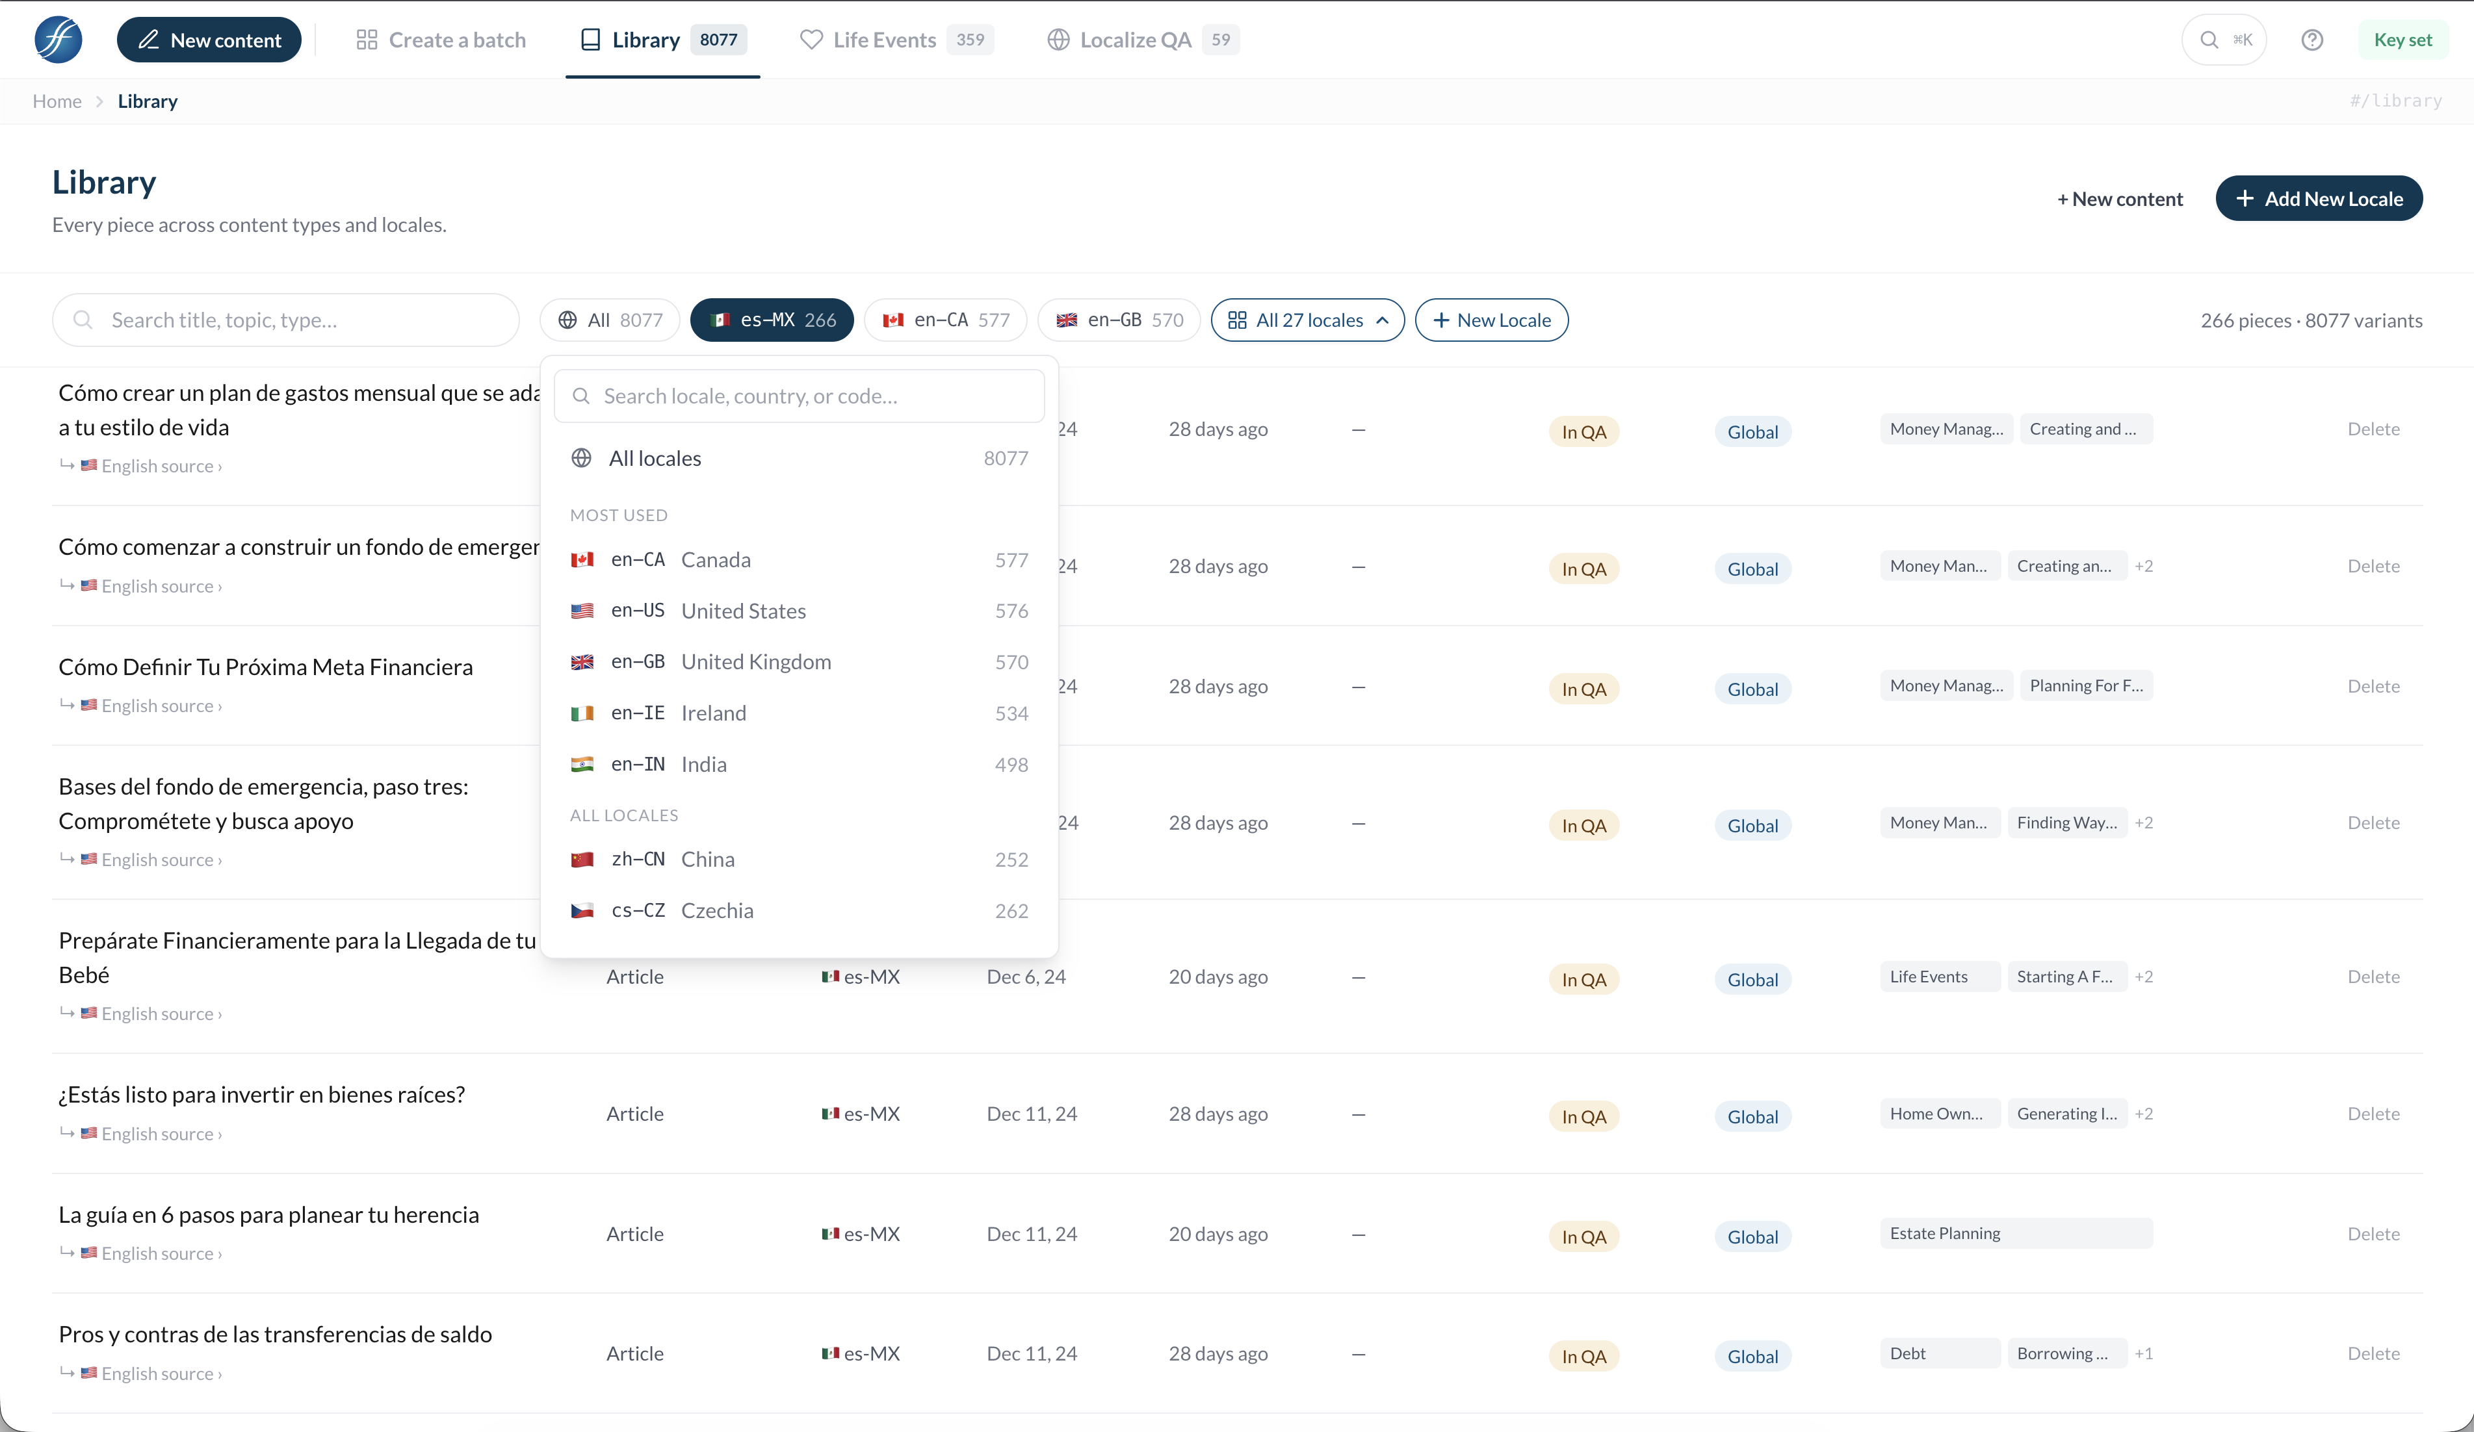Screen dimensions: 2474x1432
Task: Delete the Cómo Definir Tu Próxima Meta row
Action: tap(2373, 686)
